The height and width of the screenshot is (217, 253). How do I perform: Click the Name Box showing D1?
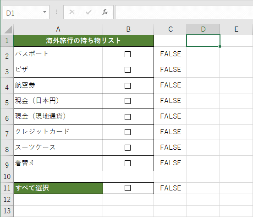click(x=26, y=12)
